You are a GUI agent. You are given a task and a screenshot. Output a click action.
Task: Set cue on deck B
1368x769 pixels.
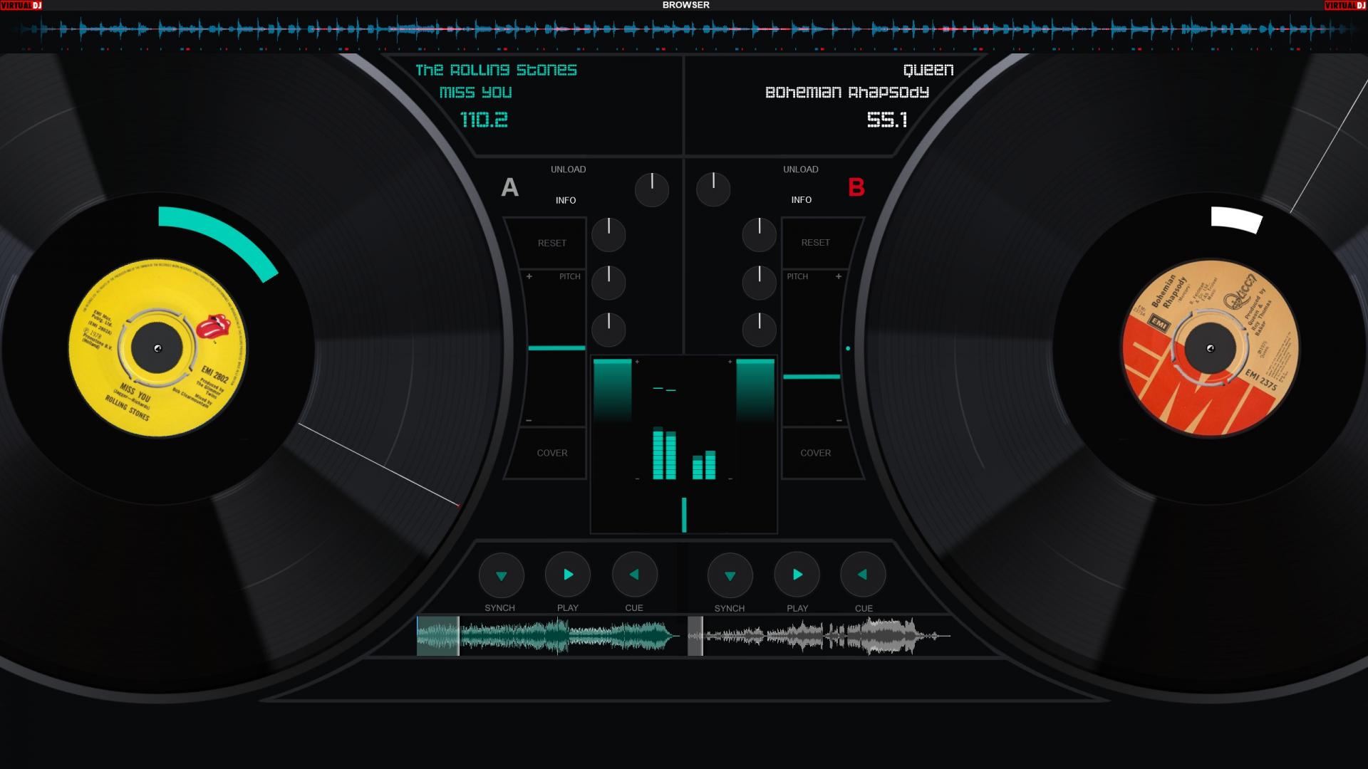pos(863,575)
